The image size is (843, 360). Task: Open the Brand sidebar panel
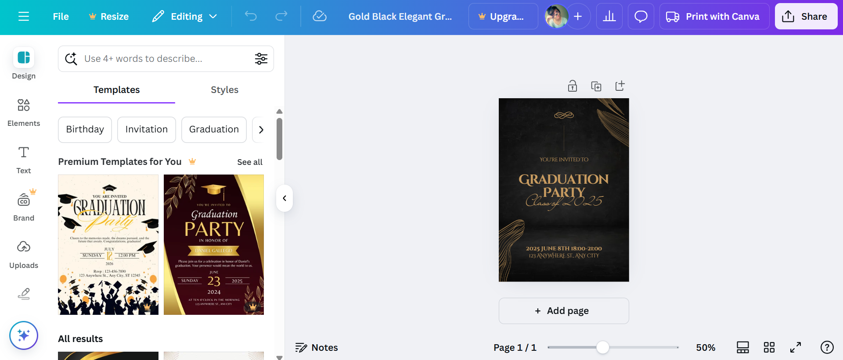pyautogui.click(x=24, y=207)
